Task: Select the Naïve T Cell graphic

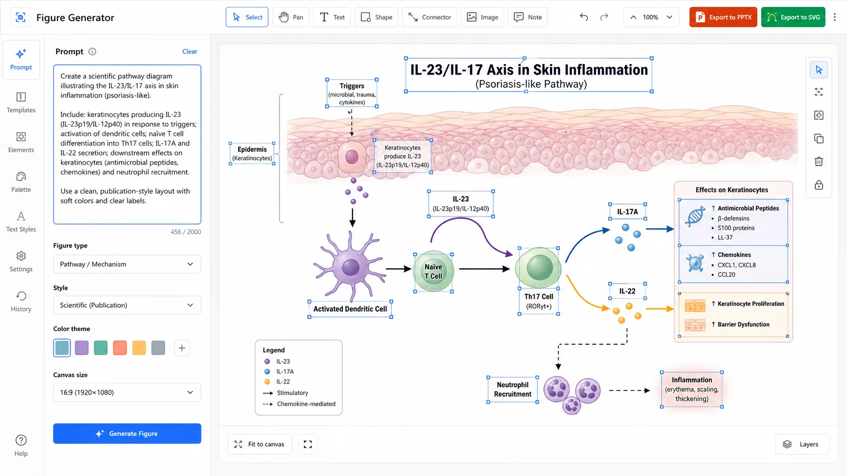Action: [434, 272]
